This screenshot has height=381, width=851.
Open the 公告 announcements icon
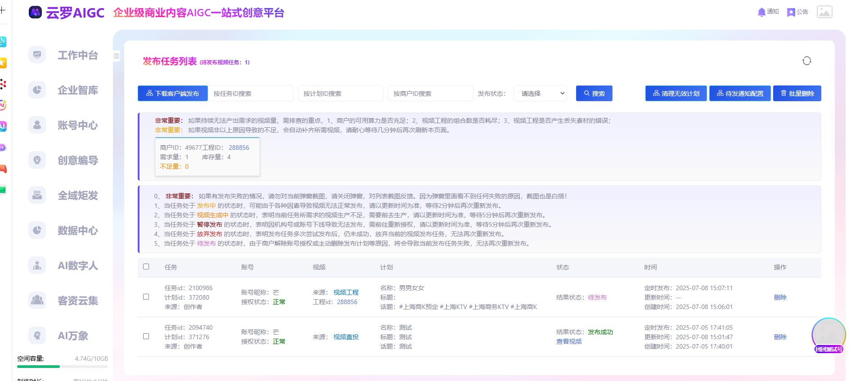791,12
